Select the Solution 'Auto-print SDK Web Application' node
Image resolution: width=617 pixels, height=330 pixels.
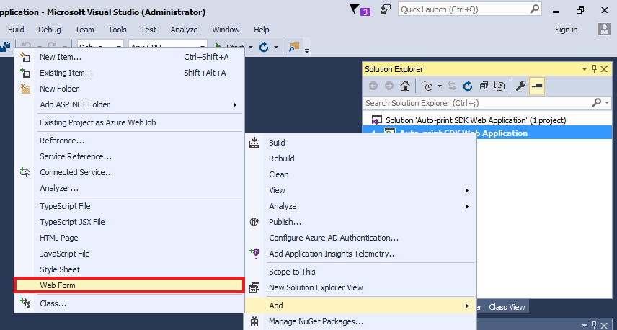[476, 120]
